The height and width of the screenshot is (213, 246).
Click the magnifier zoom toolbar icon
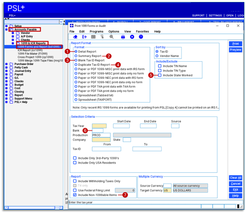coord(112,37)
